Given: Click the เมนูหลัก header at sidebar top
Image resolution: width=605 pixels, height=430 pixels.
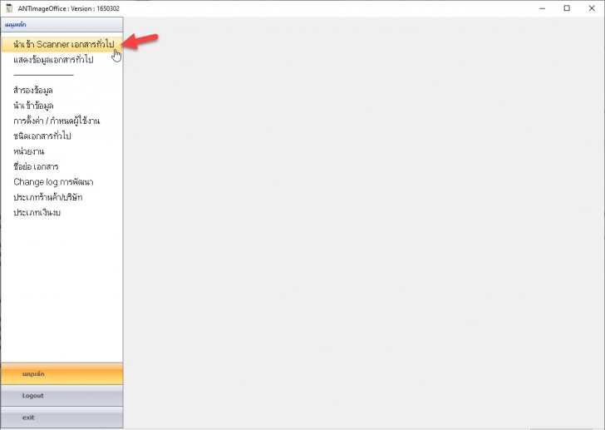Looking at the screenshot, I should coord(61,25).
